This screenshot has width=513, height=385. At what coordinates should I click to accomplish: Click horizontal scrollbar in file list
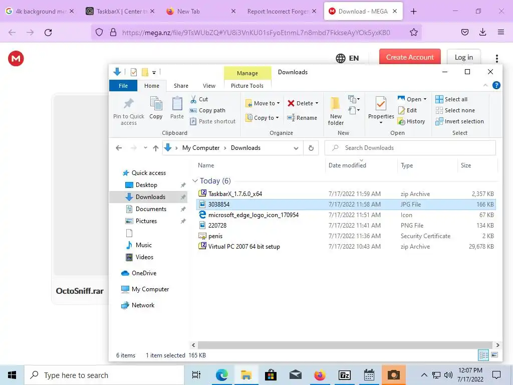[x=345, y=345]
